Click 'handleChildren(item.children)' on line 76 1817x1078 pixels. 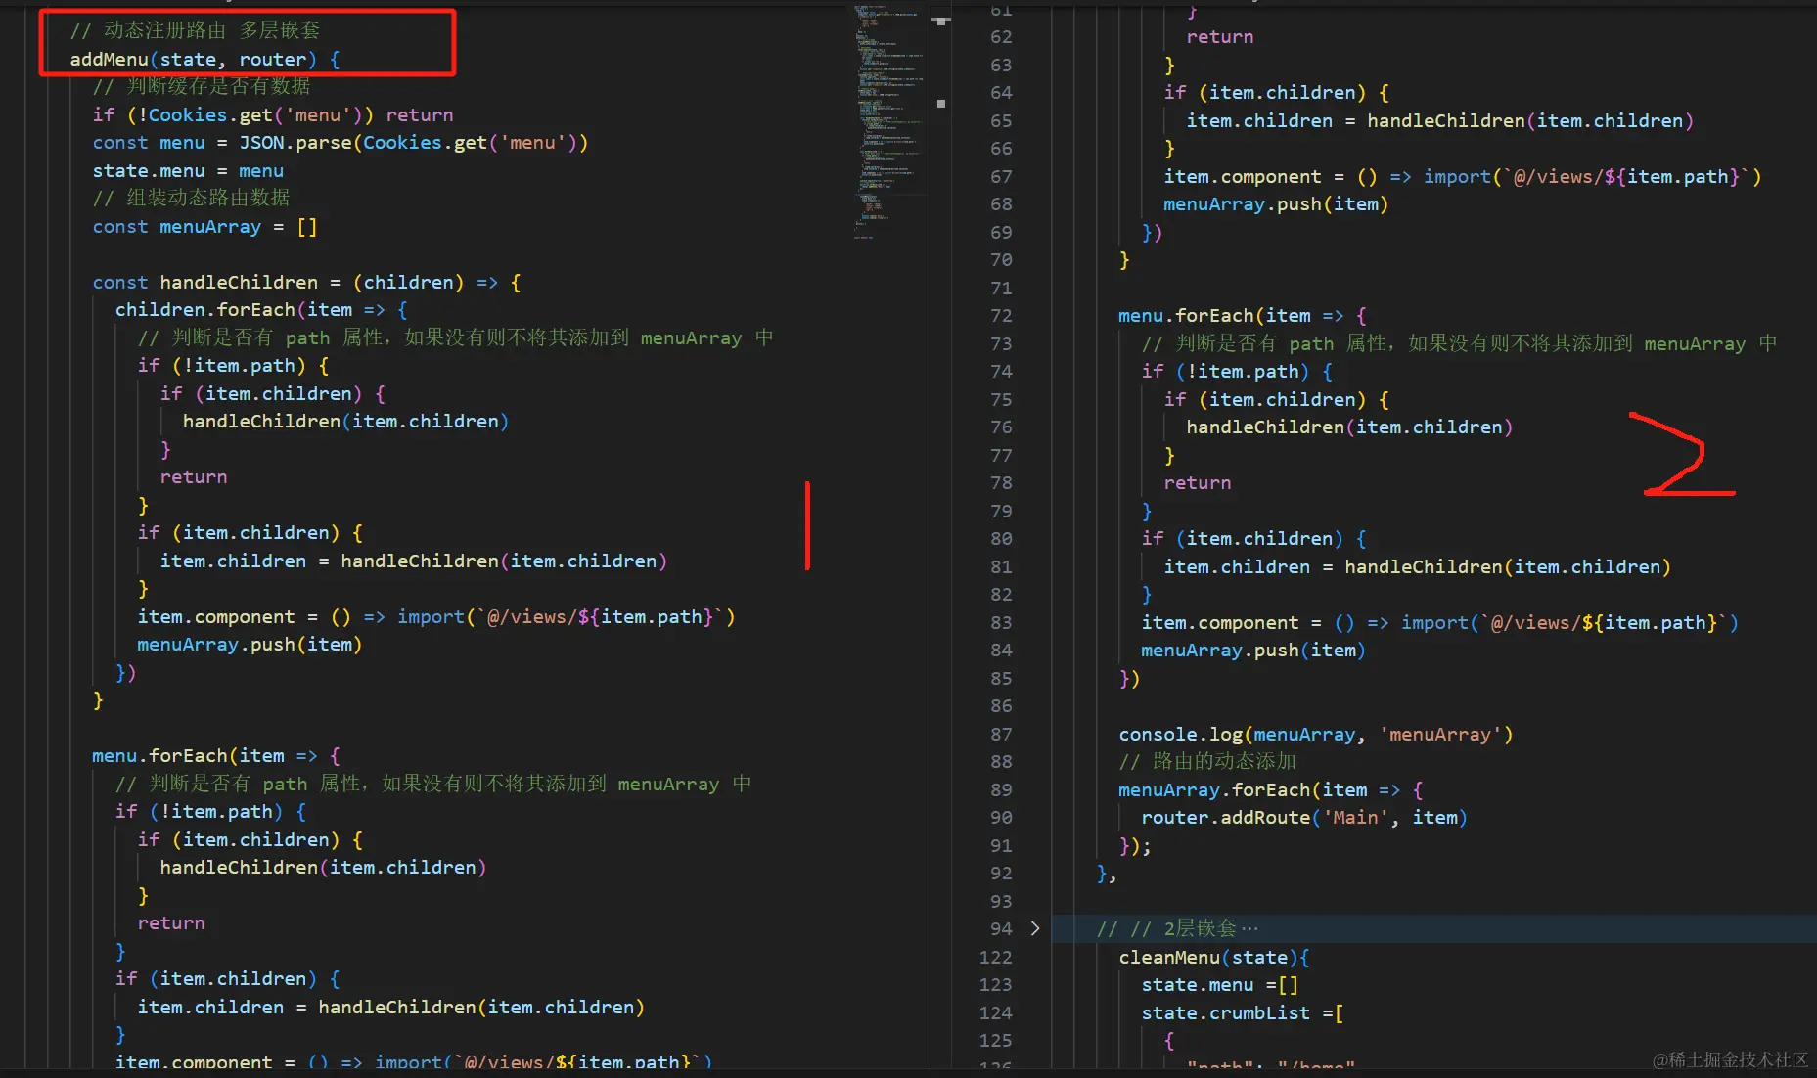coord(1349,427)
